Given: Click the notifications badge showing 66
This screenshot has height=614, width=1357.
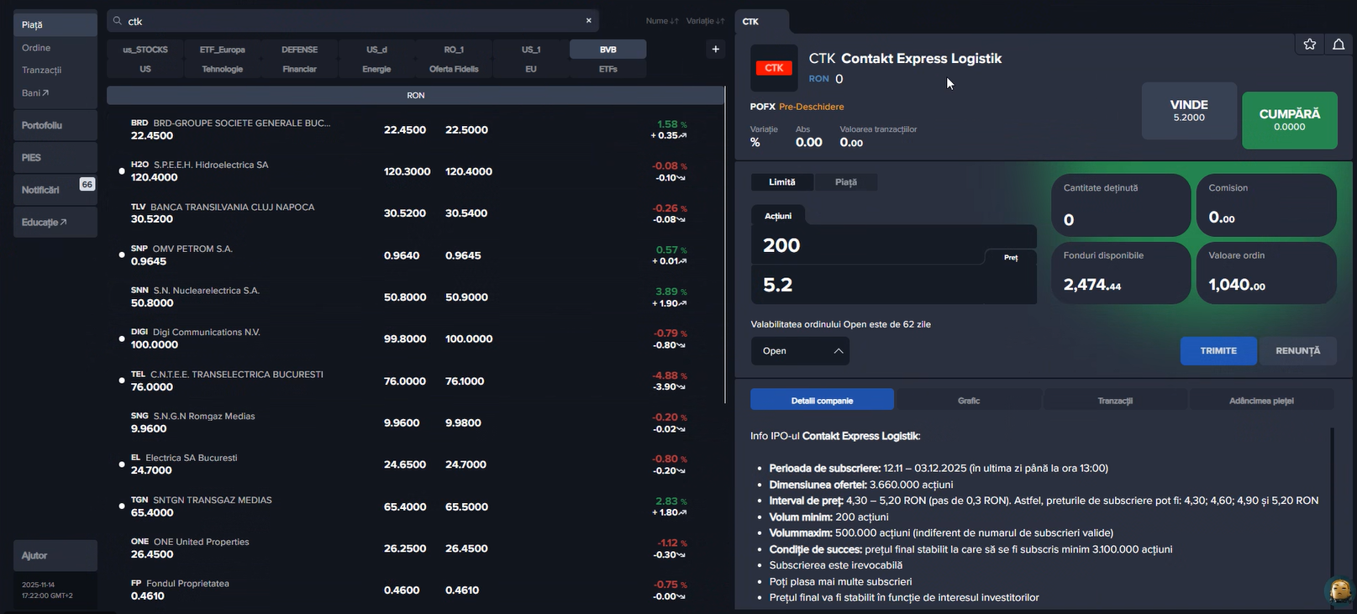Looking at the screenshot, I should [87, 185].
